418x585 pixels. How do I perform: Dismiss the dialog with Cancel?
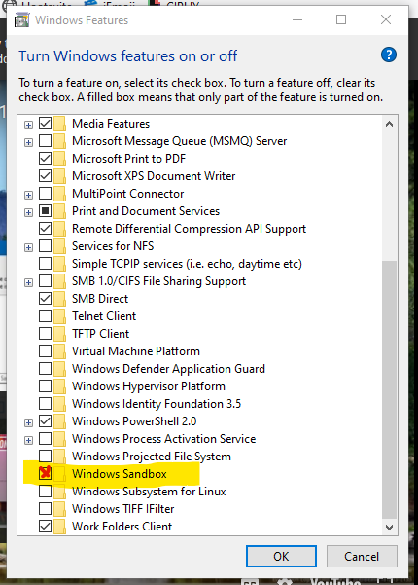click(362, 556)
